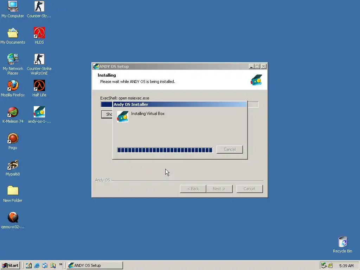Viewport: 360px width, 270px height.
Task: Cancel the ANDY OS Setup window
Action: 250,189
